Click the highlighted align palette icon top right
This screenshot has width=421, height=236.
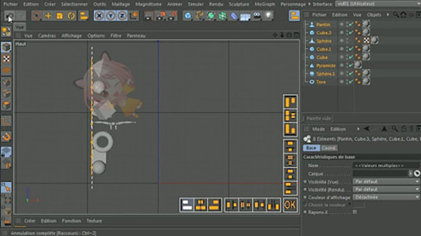(x=294, y=16)
